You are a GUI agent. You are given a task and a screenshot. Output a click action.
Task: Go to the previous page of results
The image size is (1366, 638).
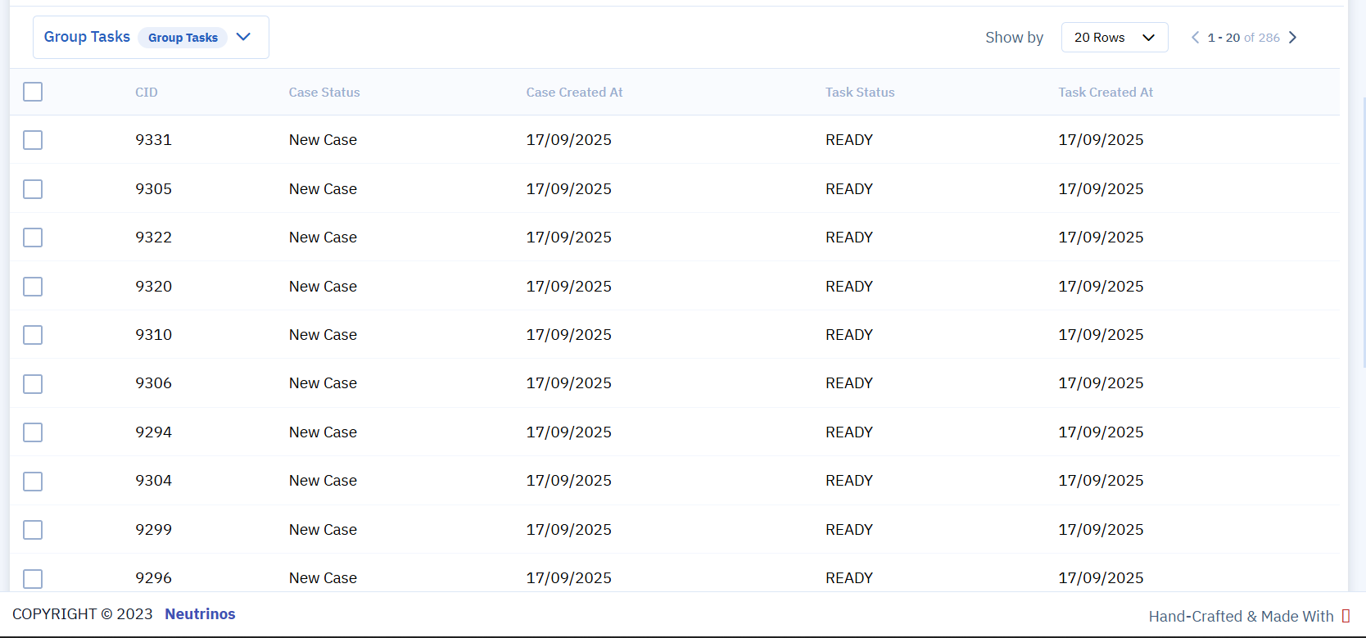click(1195, 38)
